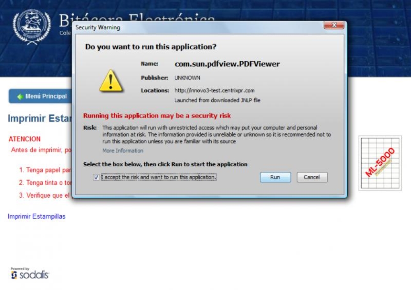Click the Cancel button

(312, 177)
